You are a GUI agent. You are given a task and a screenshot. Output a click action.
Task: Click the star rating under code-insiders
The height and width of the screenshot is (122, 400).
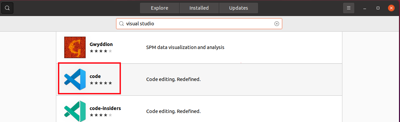(101, 115)
